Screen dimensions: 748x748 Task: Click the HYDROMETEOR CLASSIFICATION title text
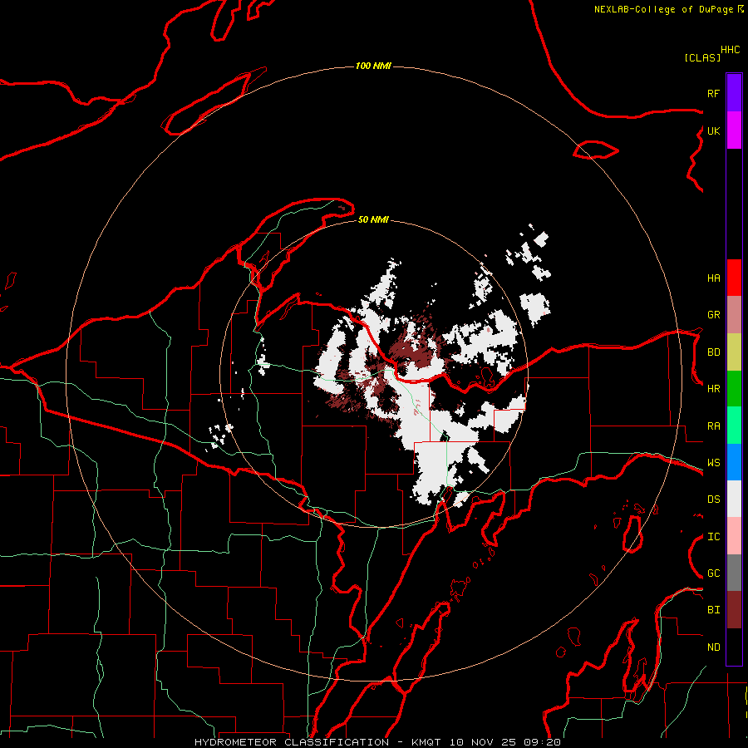(x=292, y=742)
